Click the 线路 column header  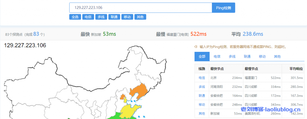coord(202,69)
